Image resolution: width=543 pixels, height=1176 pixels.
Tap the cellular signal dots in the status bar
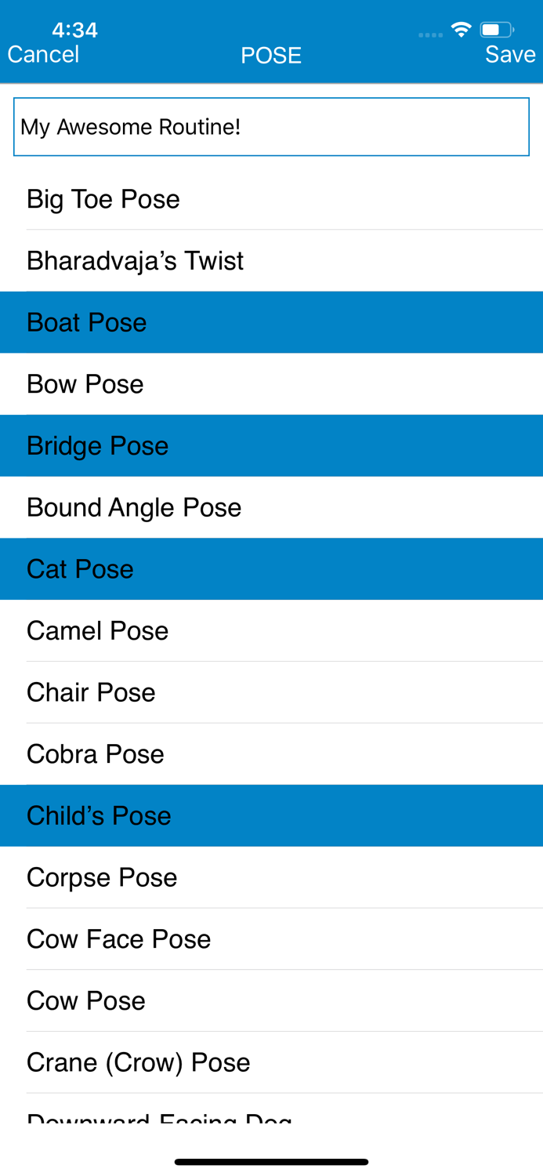pos(429,31)
